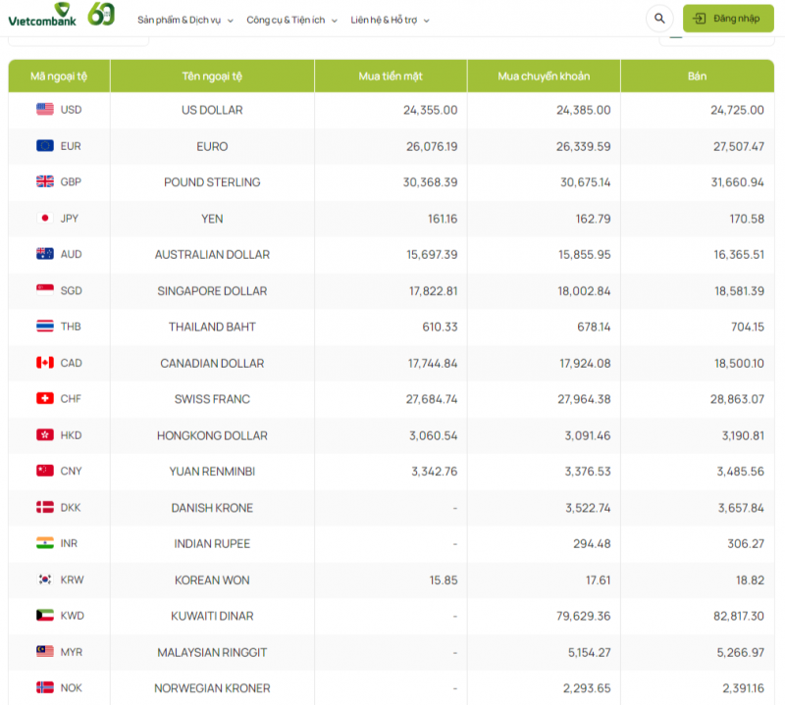Select the SINGAPORE DOLLAR currency name
The height and width of the screenshot is (705, 785).
pos(212,291)
